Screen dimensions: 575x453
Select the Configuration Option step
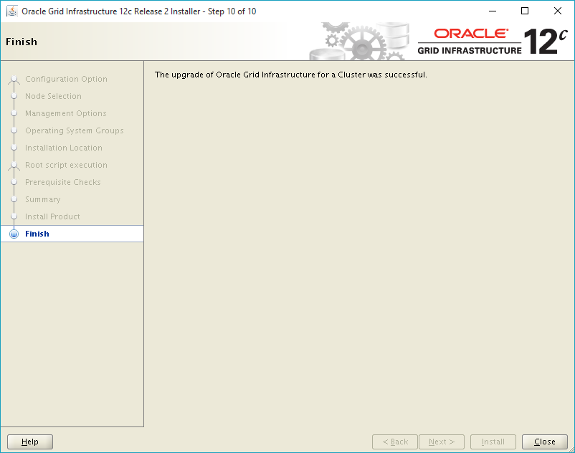point(67,79)
